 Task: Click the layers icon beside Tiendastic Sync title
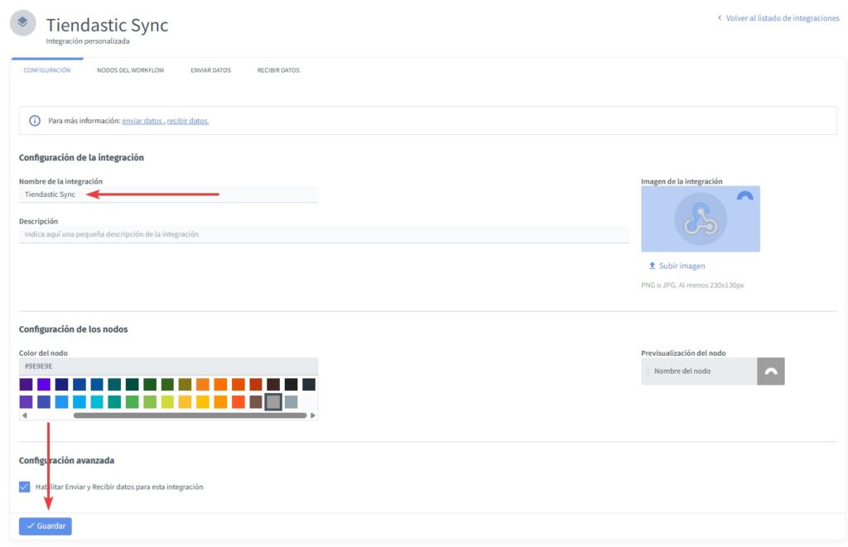[x=22, y=23]
